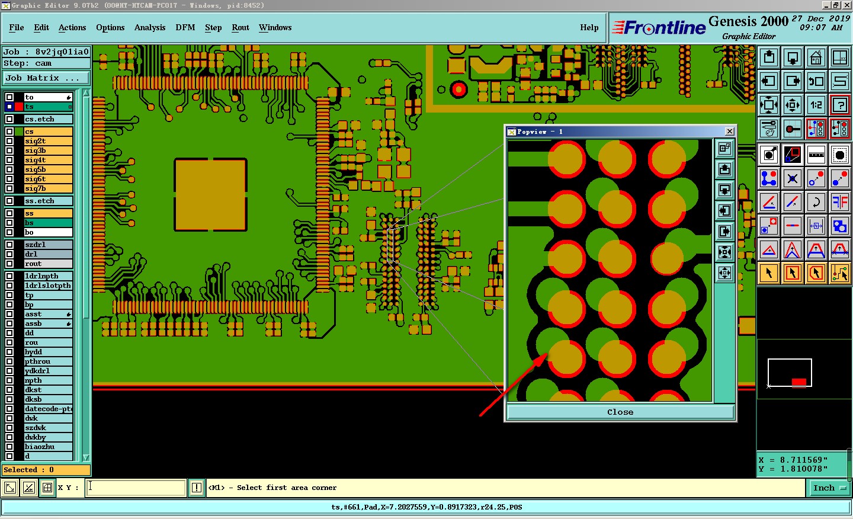Open the Windows menu
This screenshot has width=853, height=519.
pos(275,27)
